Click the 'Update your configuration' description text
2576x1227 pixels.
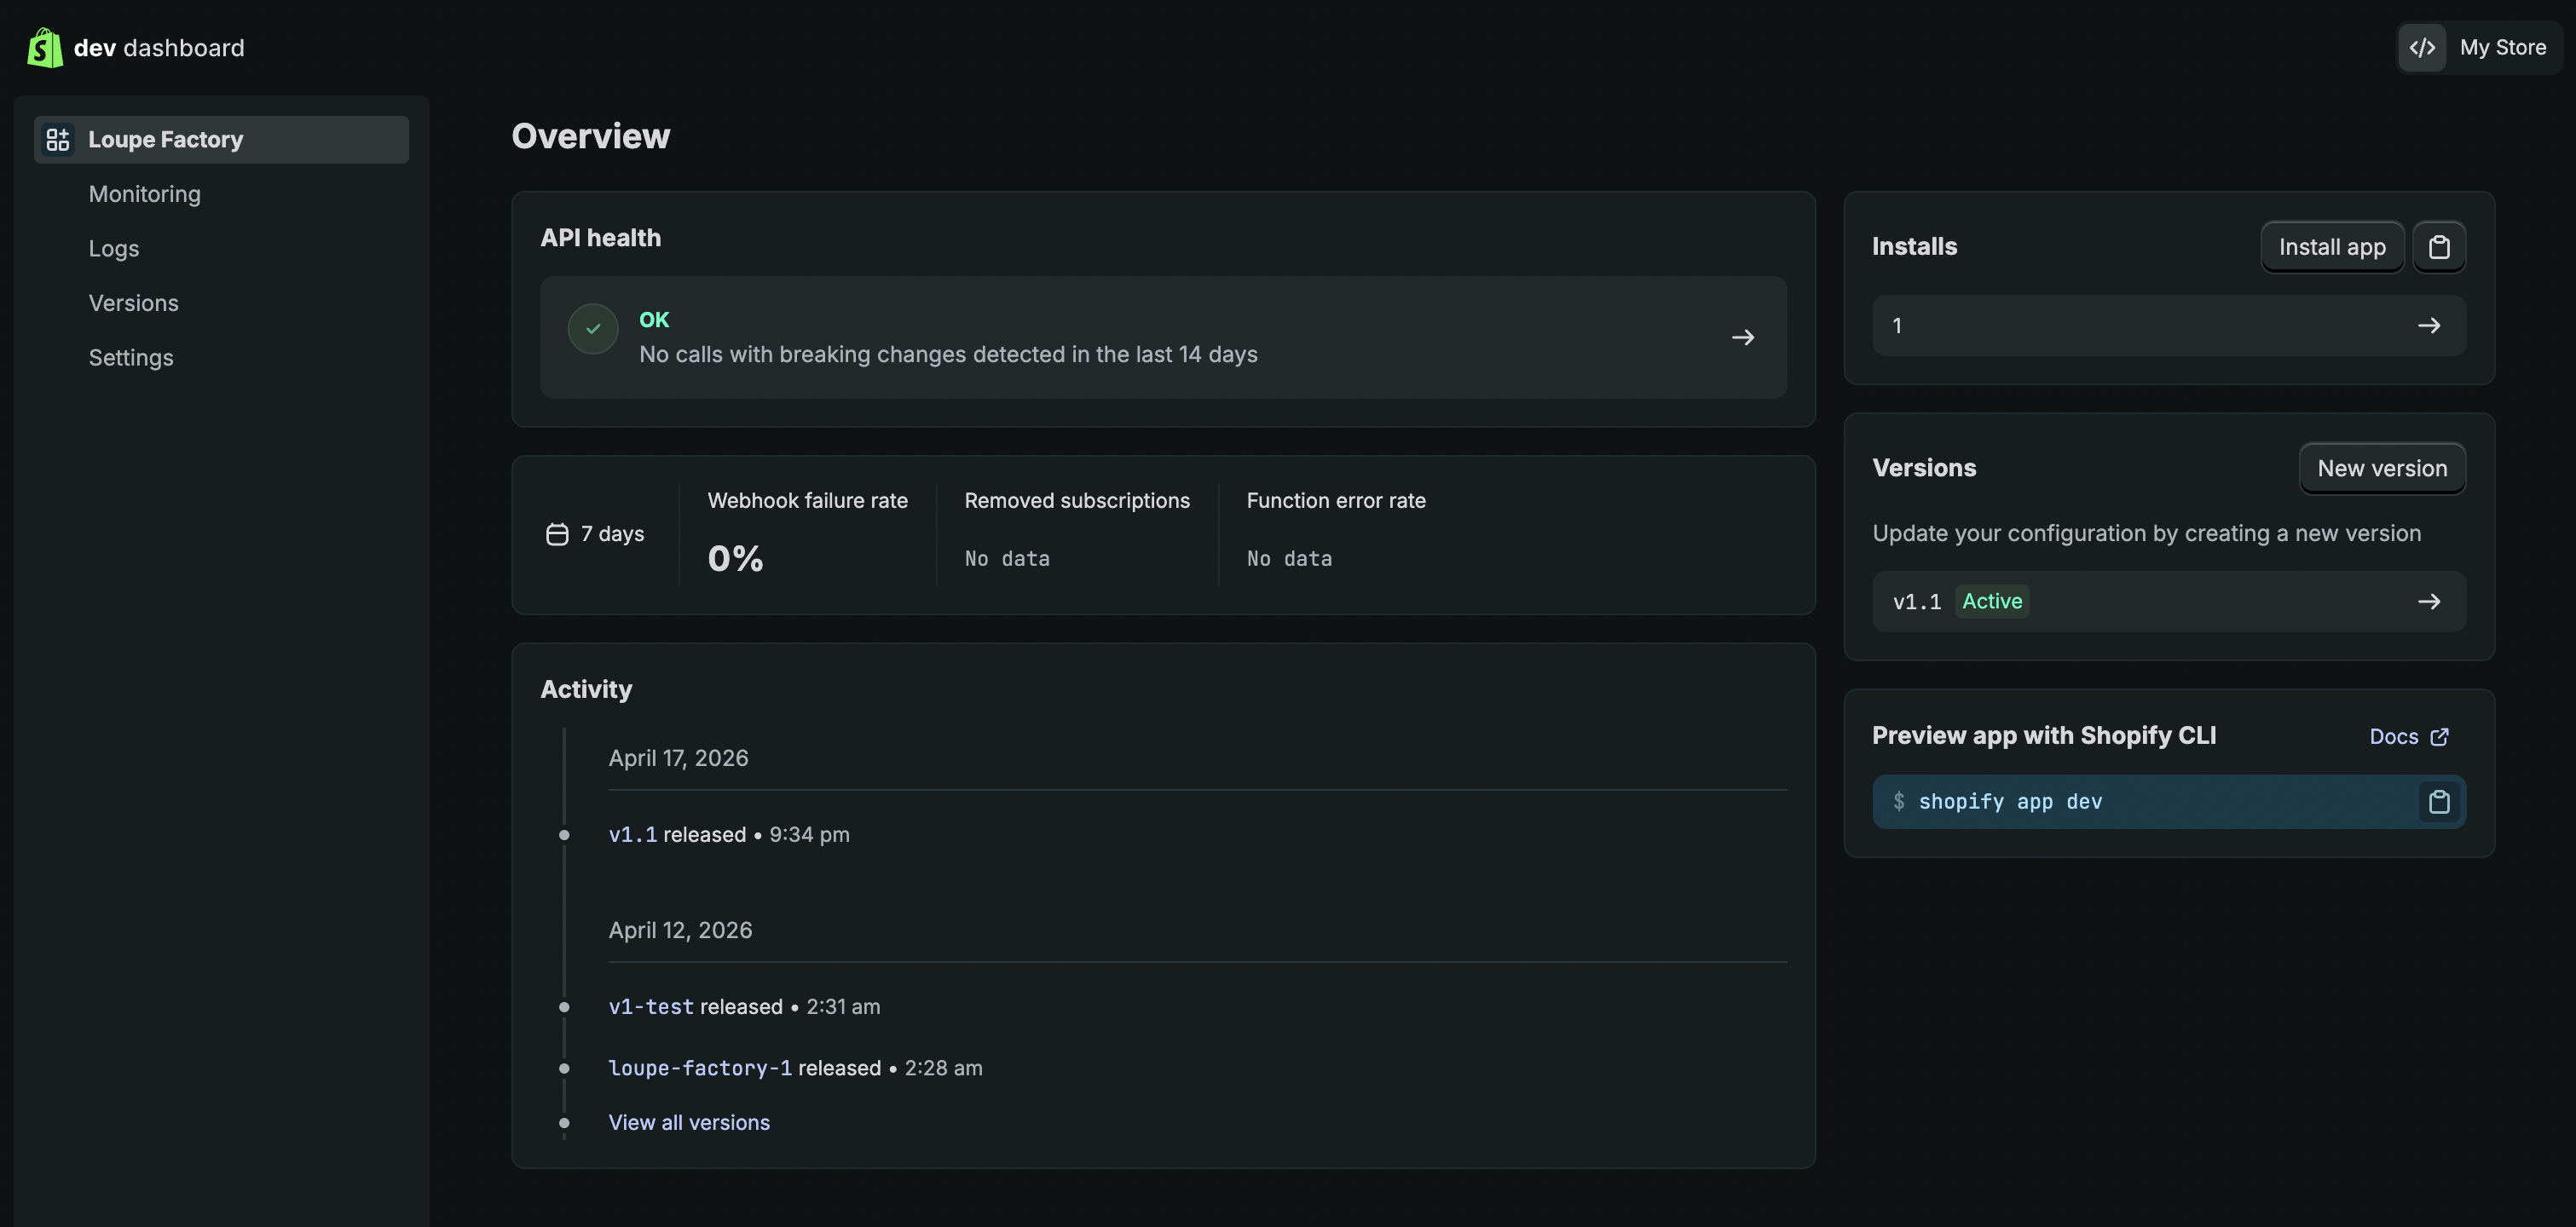2146,534
